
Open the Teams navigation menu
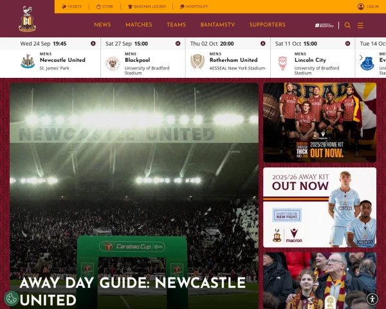click(176, 25)
